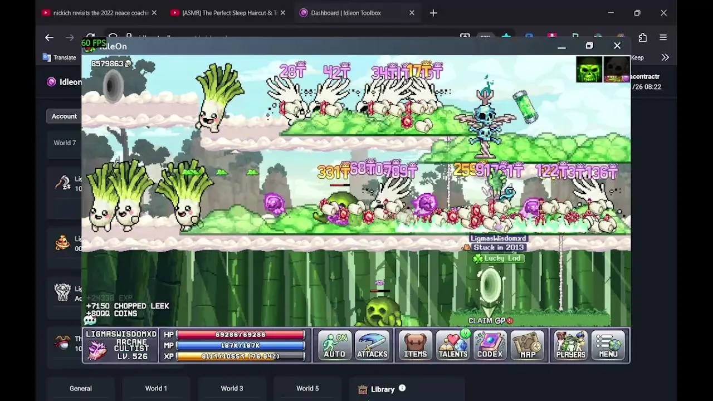Click the Stuck in 2013 guild tag
713x401 pixels.
tap(499, 247)
